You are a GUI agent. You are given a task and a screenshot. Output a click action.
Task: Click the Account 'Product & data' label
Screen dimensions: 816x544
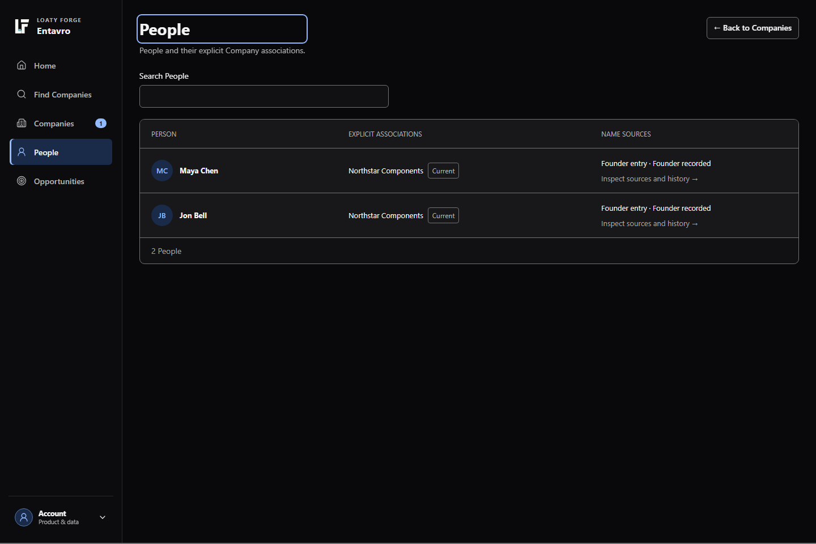pyautogui.click(x=58, y=522)
